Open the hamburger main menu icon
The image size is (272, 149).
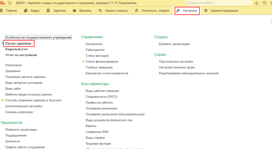(x=10, y=3)
